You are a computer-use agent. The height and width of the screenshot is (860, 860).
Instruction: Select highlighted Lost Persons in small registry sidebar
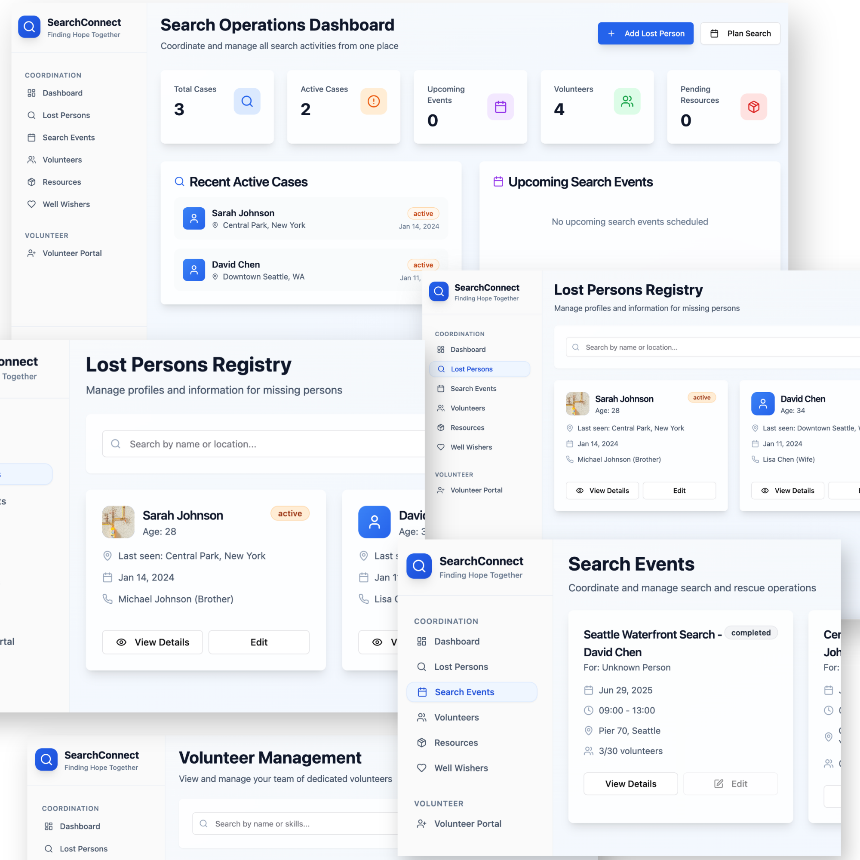coord(479,369)
